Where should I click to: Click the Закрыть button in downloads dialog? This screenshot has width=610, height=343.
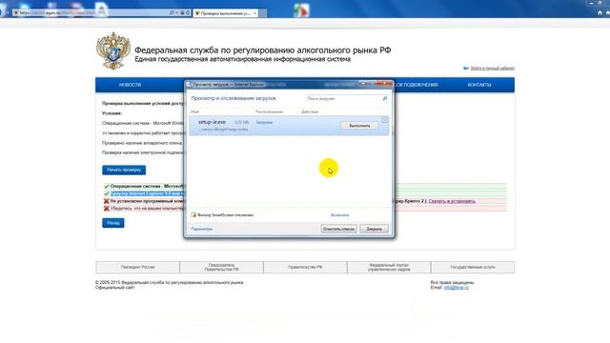point(374,229)
